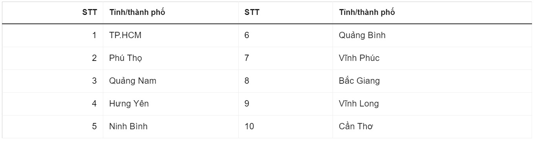
Task: Click the TP.HCM cell
Action: (125, 35)
